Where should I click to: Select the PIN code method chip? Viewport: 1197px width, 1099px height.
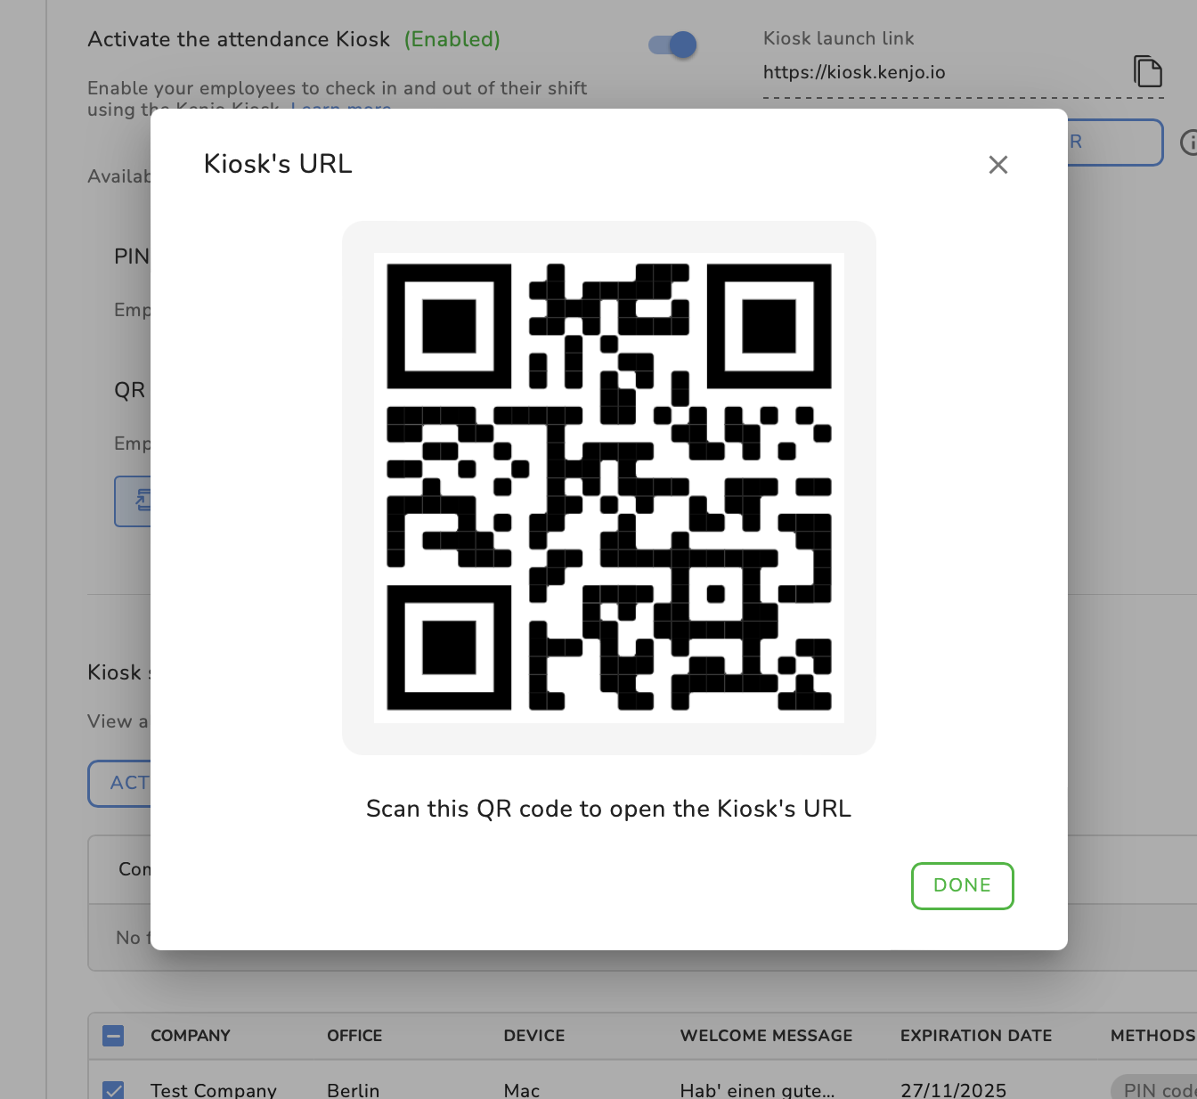(1154, 1089)
